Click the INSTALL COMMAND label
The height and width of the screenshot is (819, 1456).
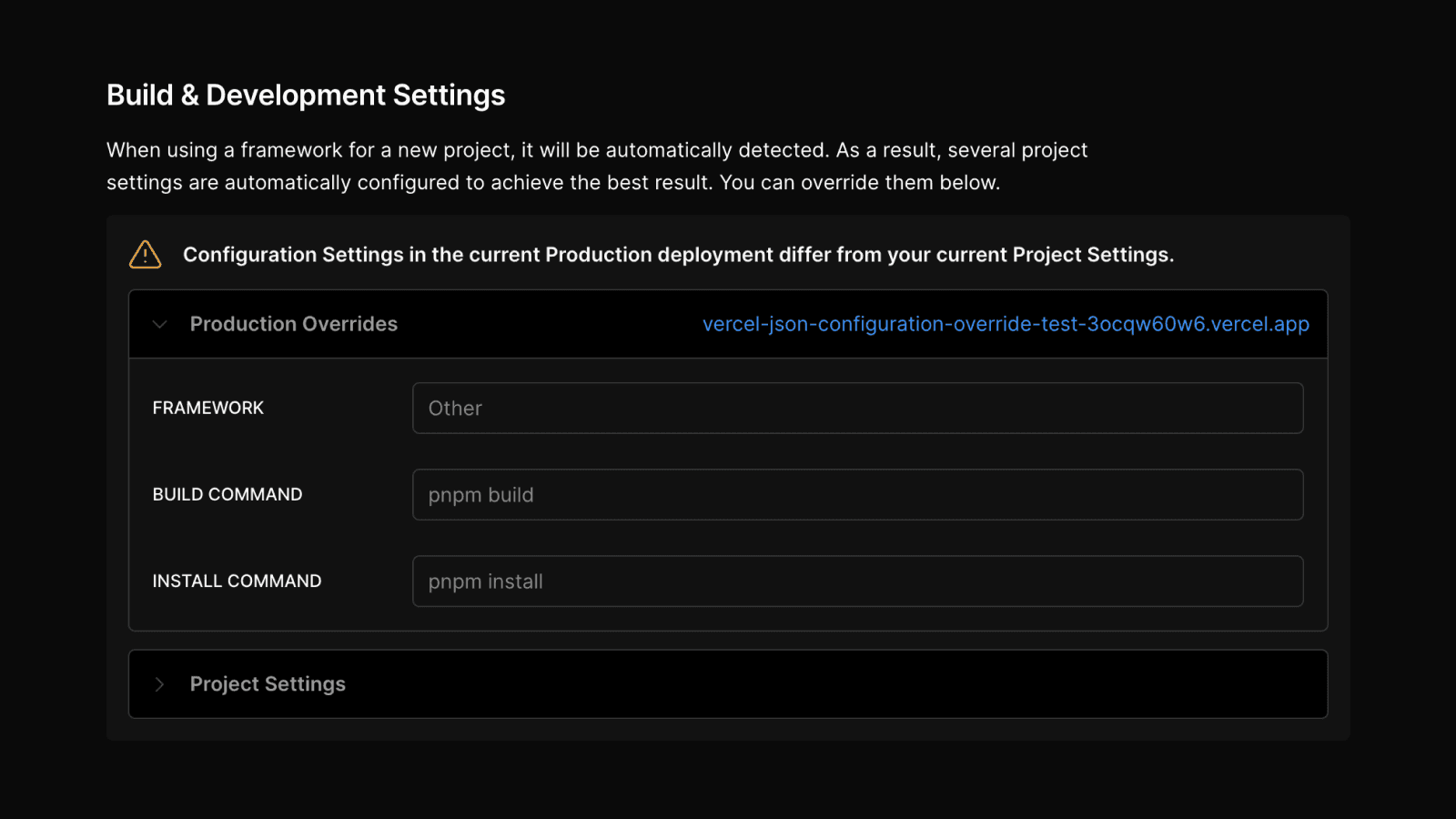coord(237,581)
